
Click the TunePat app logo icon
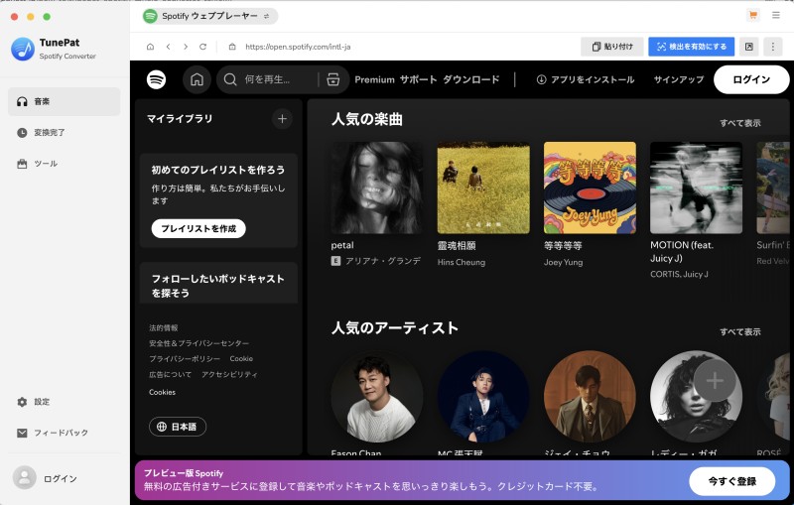click(x=23, y=49)
